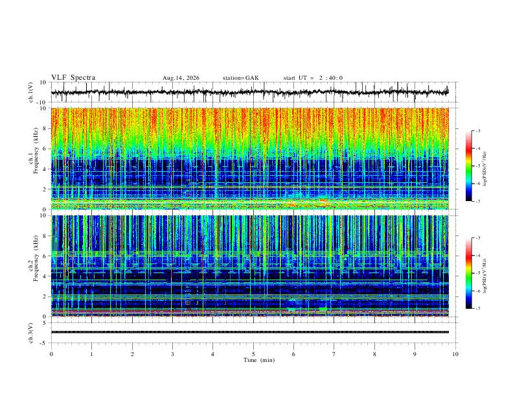Viewport: 513px width, 397px height.
Task: Click the ch.2 spectrogram panel
Action: click(249, 266)
